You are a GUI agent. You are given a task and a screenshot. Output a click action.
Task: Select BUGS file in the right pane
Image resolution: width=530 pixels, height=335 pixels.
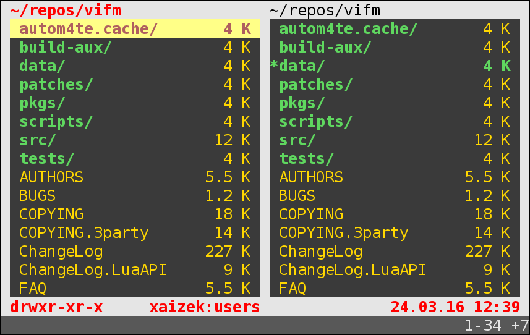395,196
